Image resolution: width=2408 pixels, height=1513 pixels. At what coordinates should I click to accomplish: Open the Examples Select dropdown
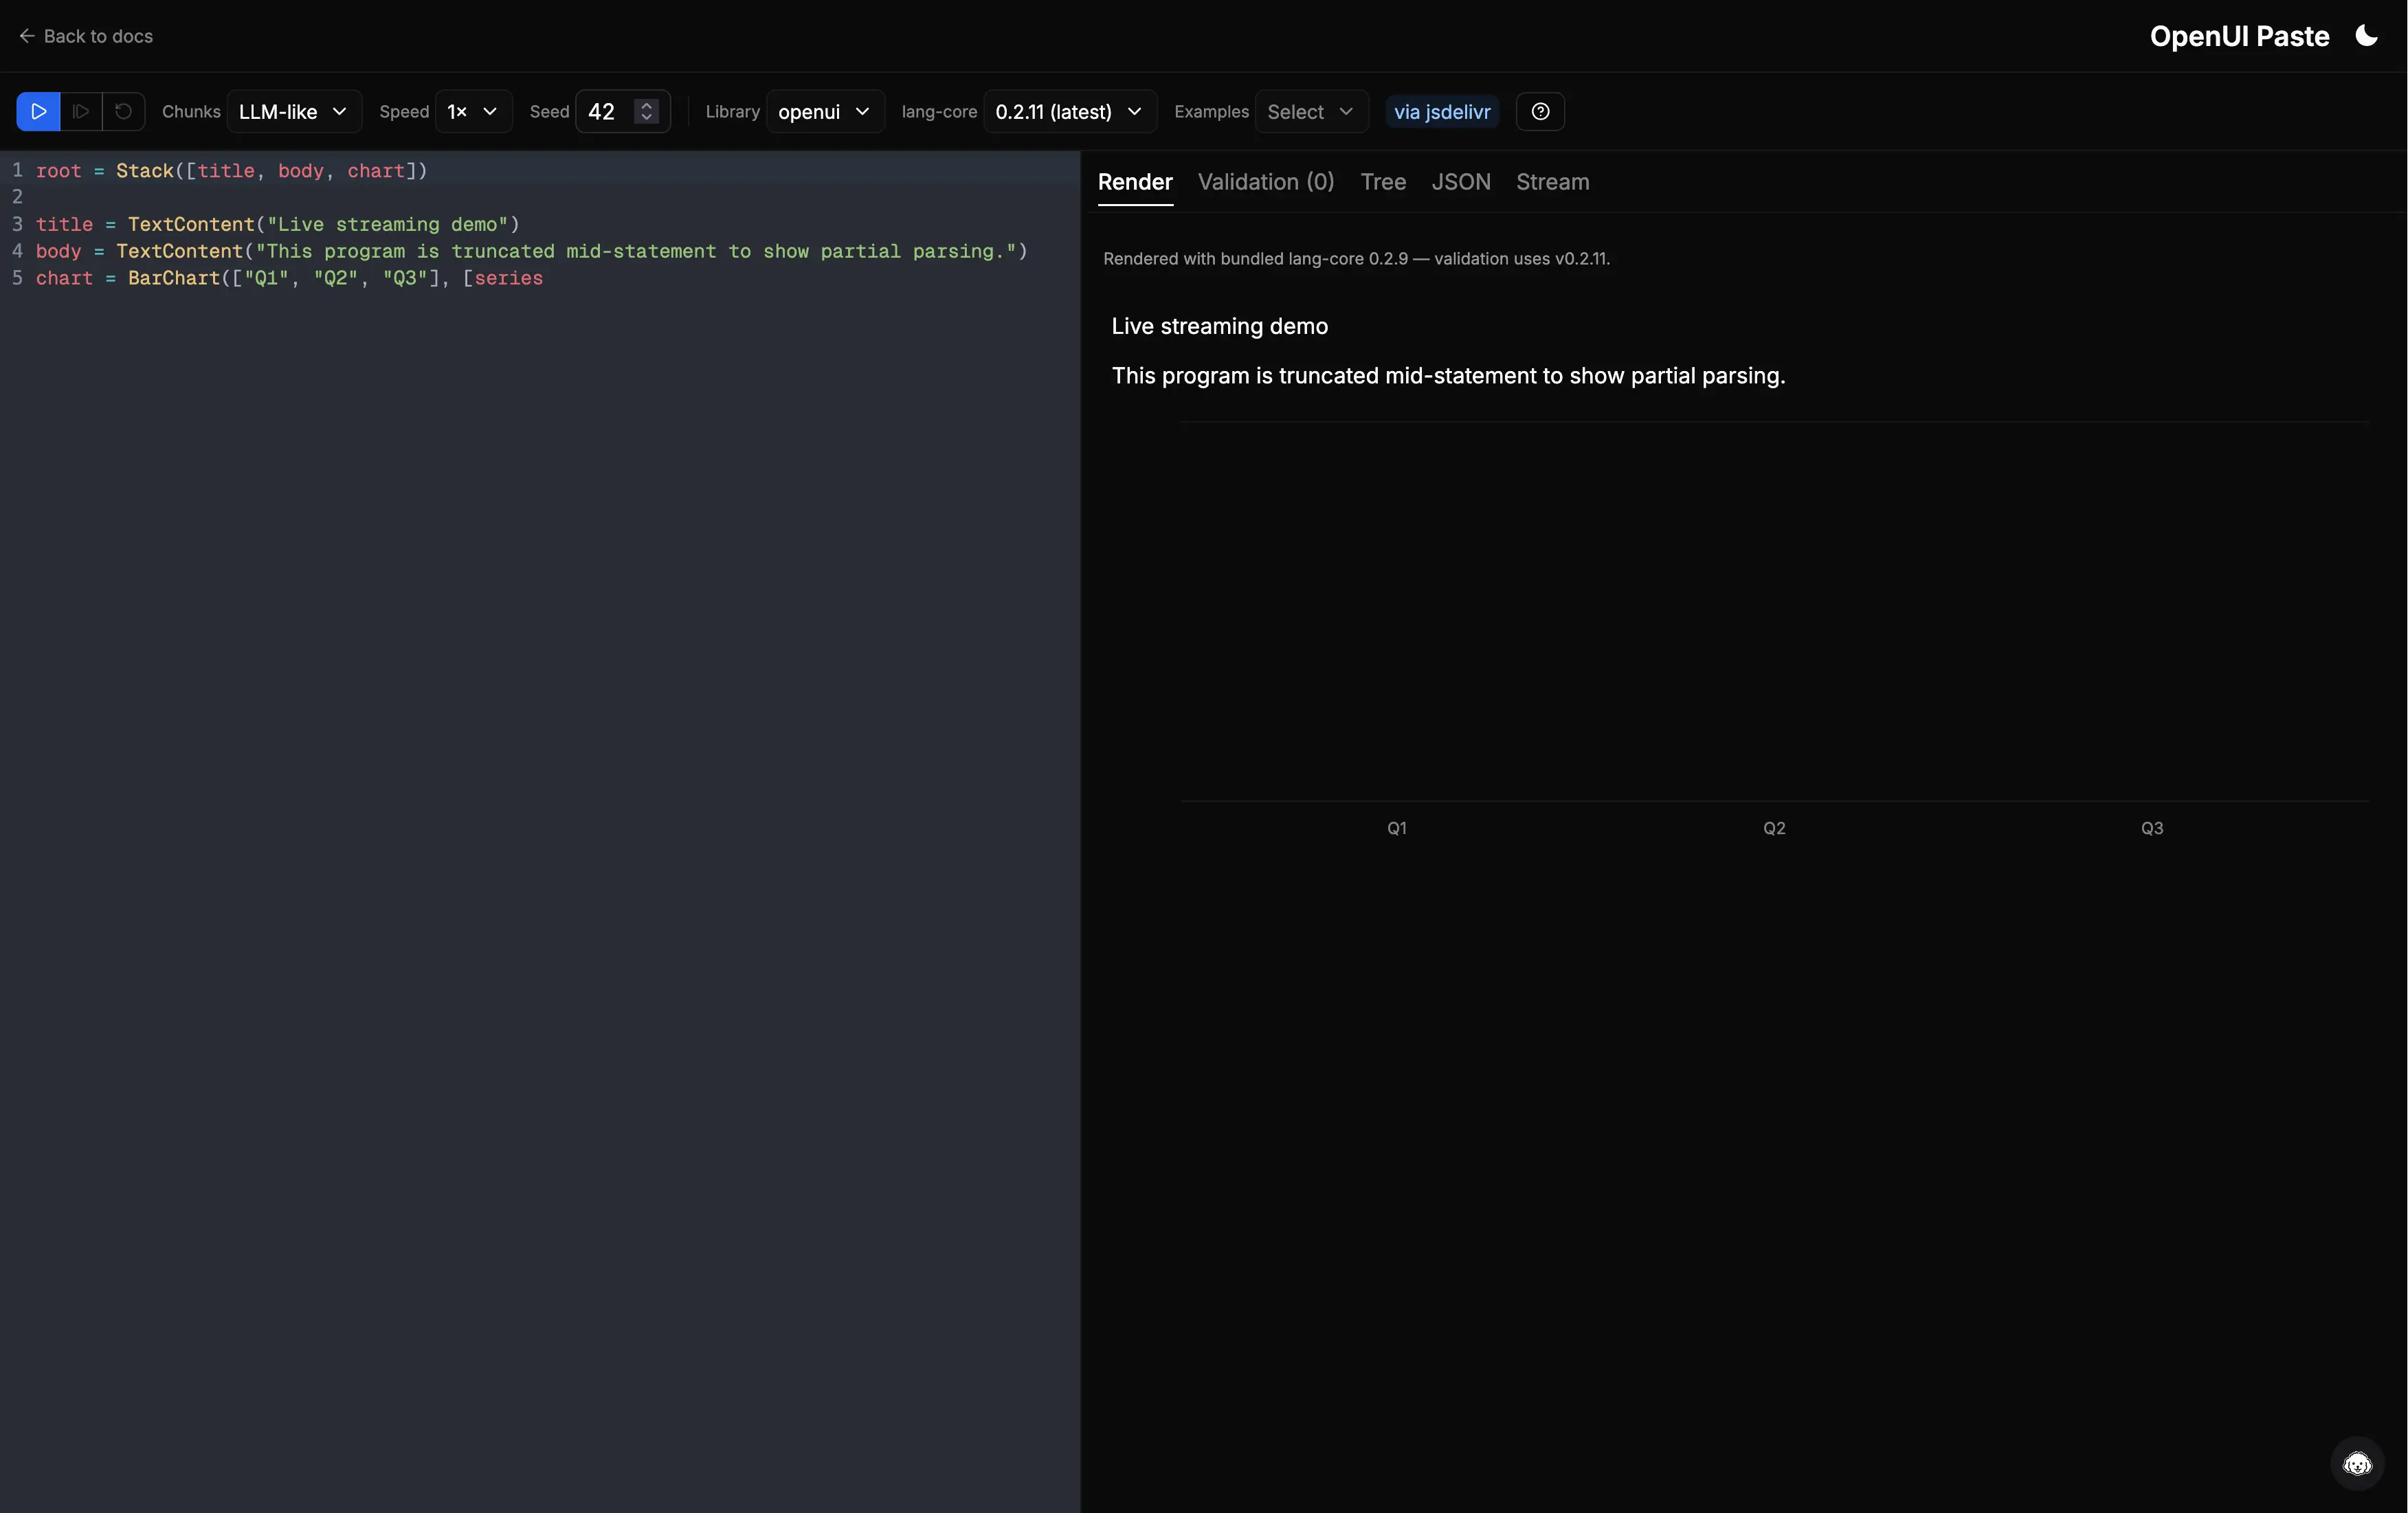(x=1311, y=111)
